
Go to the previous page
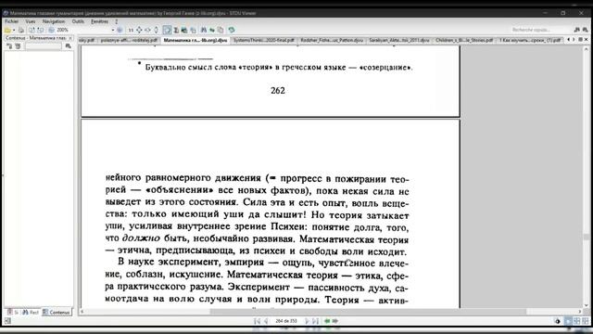point(266,321)
